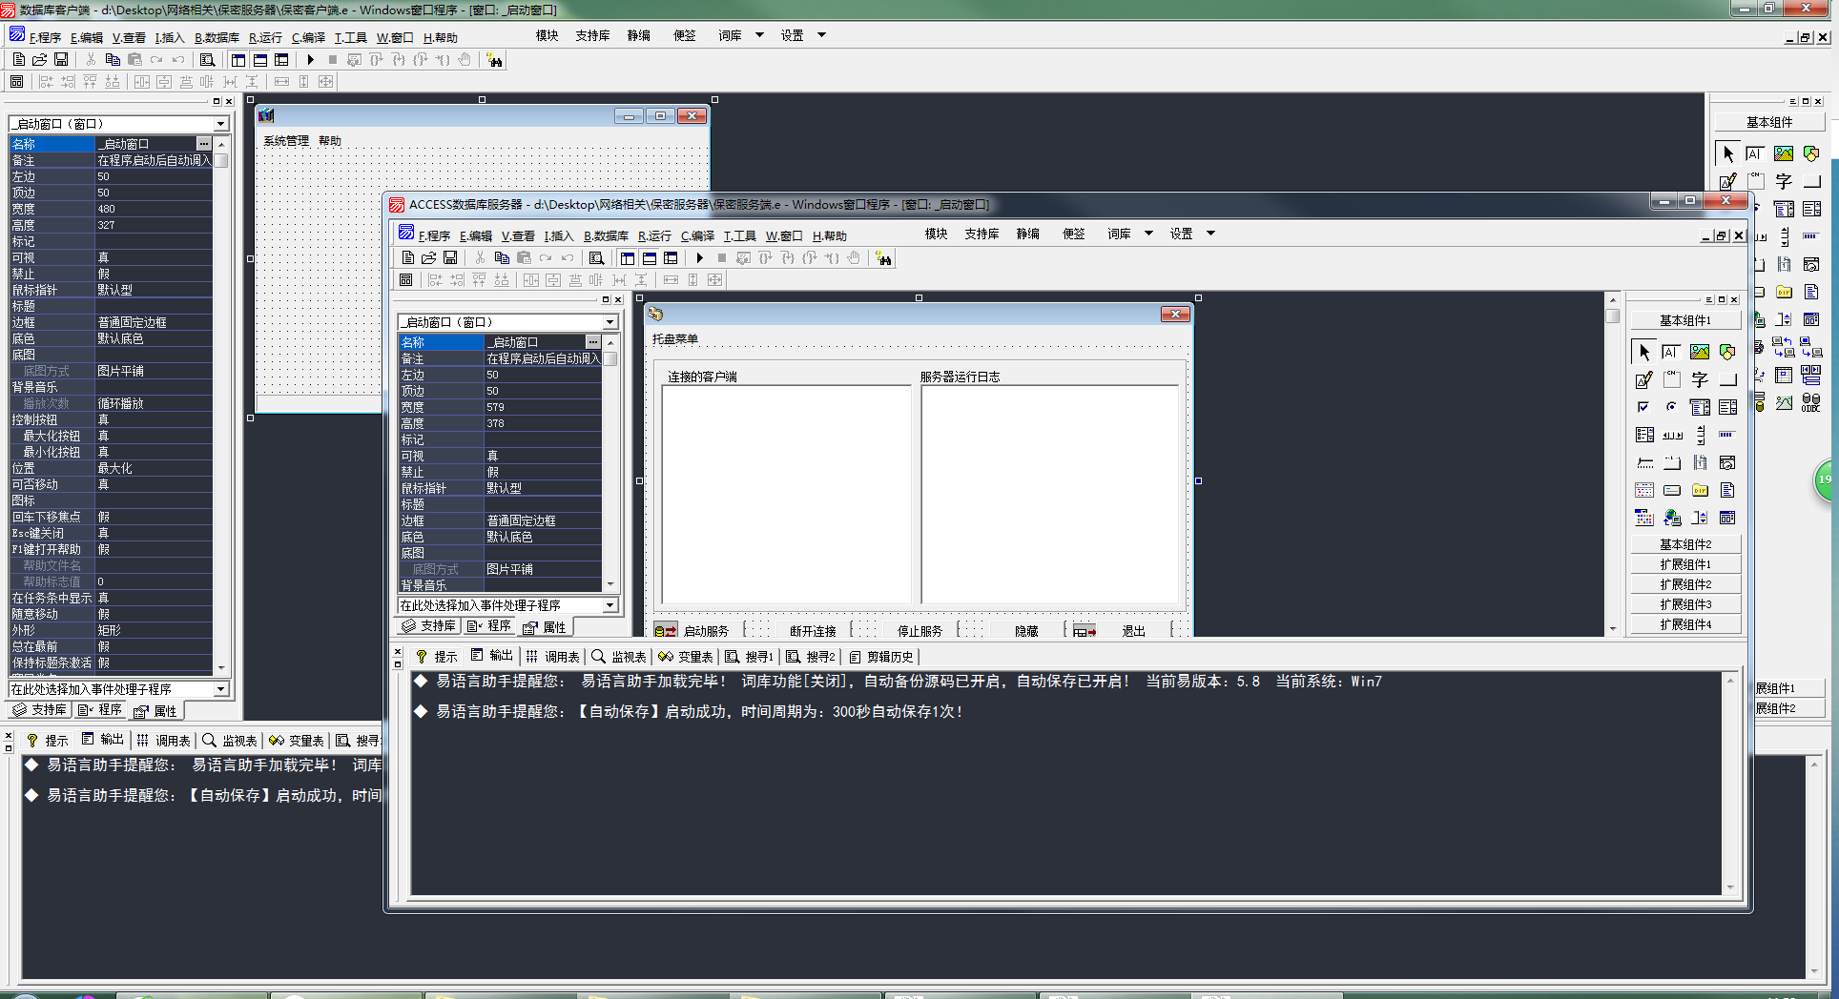Select picture box component in server component box
This screenshot has height=999, width=1839.
(1700, 352)
